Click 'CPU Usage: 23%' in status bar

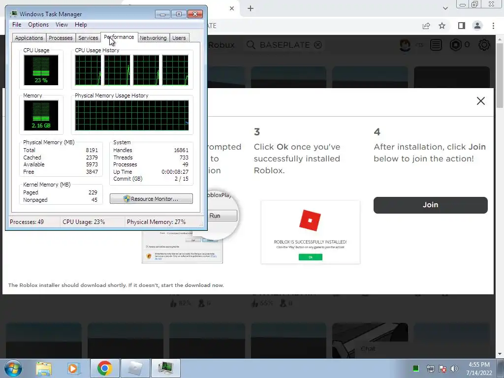pos(84,222)
